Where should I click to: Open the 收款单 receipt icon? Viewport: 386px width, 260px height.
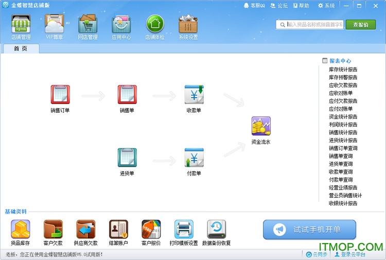194,95
